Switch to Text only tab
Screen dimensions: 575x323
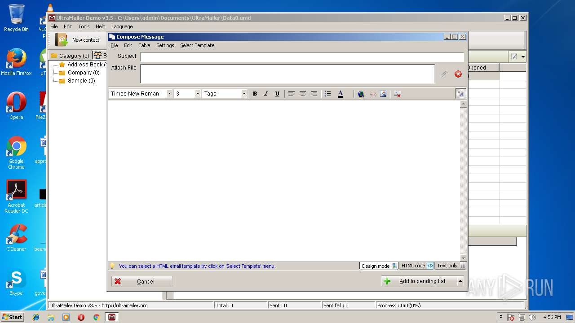[x=451, y=266]
